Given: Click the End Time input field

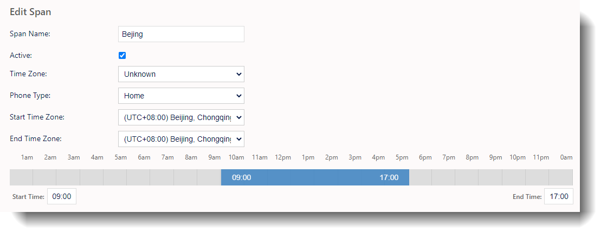Looking at the screenshot, I should click(559, 196).
